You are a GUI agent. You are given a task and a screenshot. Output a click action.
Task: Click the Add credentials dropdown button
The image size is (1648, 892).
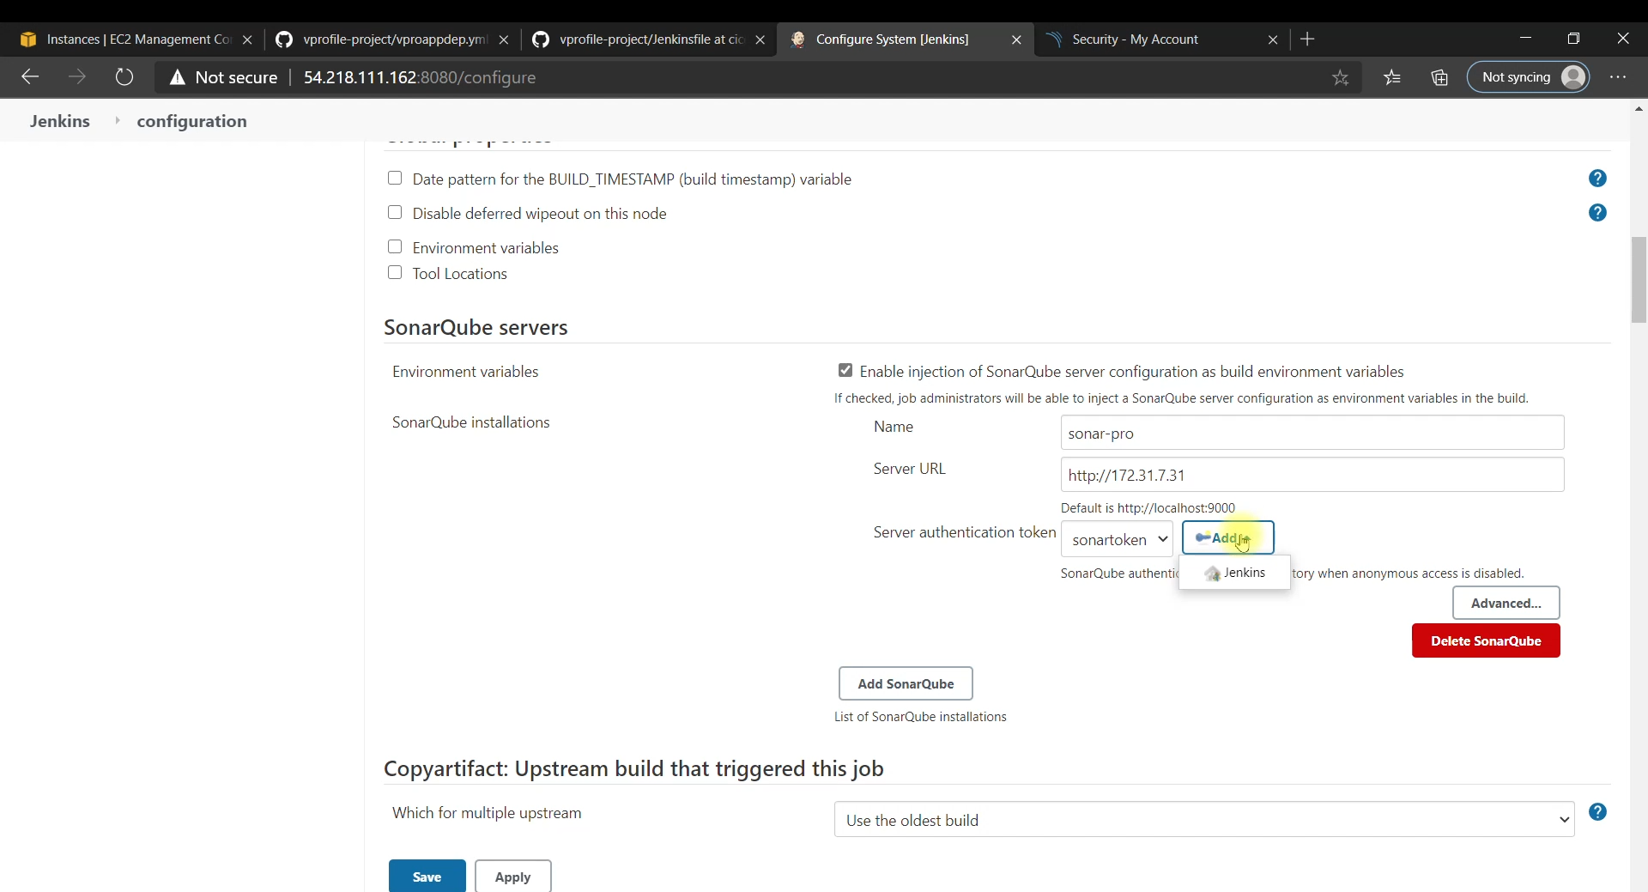(1227, 537)
